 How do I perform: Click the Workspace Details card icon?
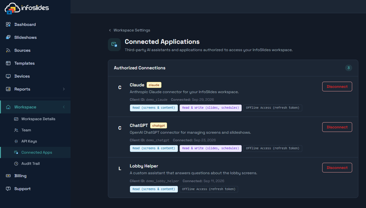pos(16,119)
